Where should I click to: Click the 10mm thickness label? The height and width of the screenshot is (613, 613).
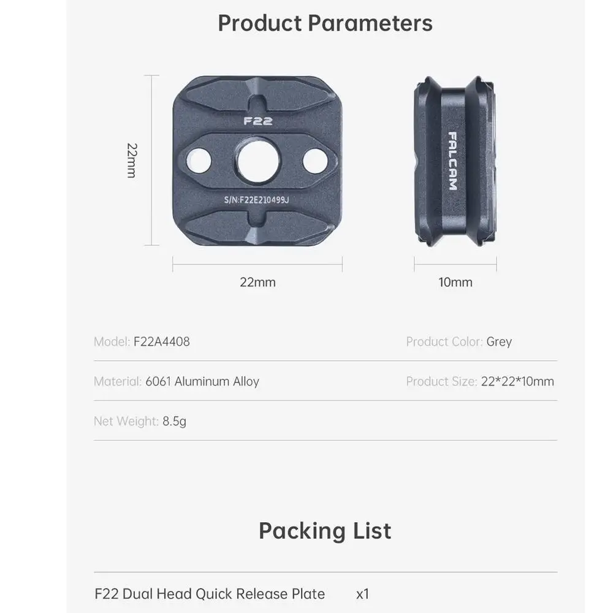[455, 282]
